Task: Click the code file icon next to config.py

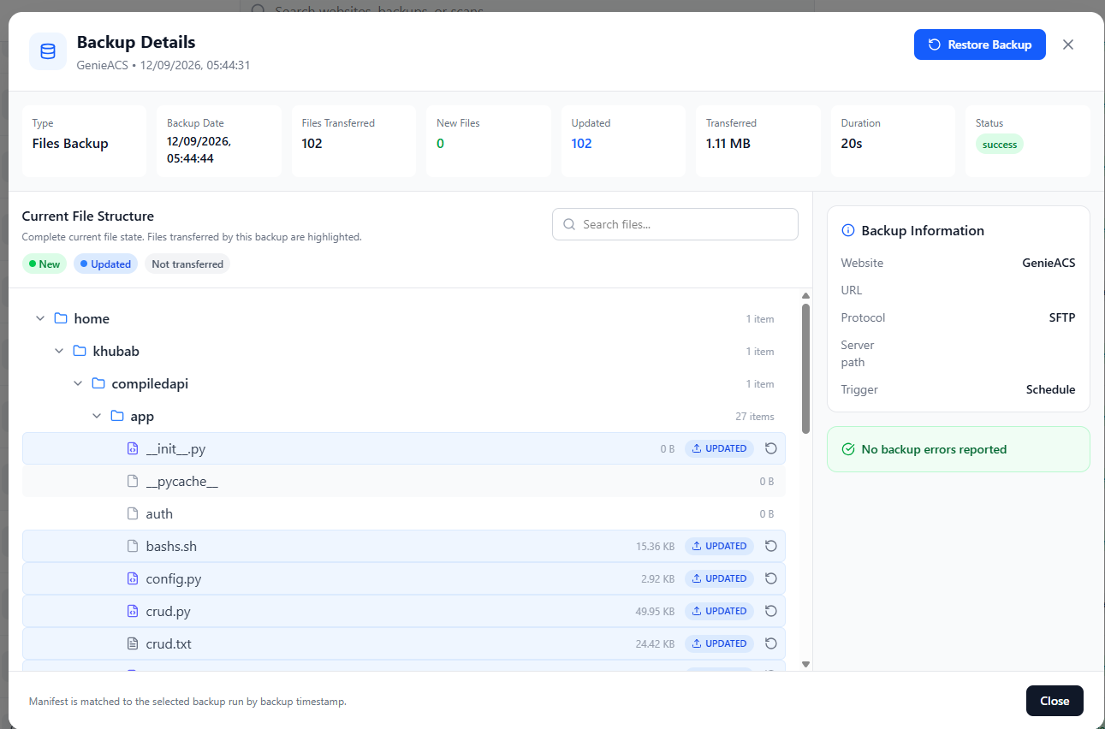Action: 133,578
